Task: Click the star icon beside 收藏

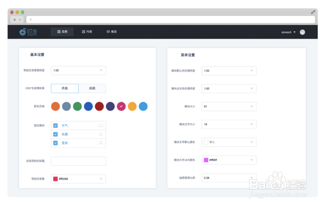Action: point(100,134)
